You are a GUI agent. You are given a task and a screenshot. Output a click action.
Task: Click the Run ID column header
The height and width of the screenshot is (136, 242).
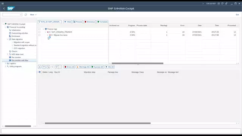click(x=57, y=72)
